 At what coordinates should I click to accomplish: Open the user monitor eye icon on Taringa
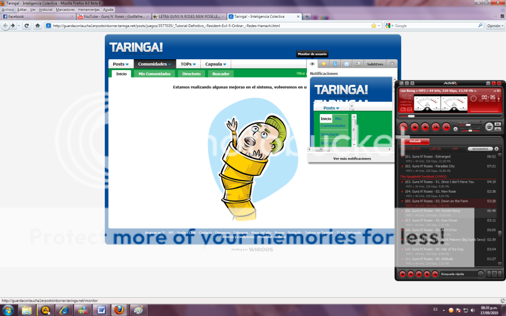tap(312, 64)
